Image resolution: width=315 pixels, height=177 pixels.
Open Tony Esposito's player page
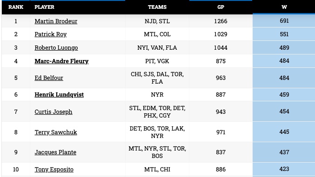coord(54,169)
